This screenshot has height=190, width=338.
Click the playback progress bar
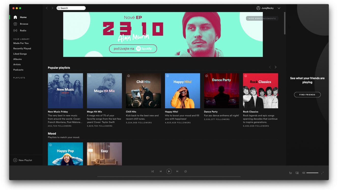click(x=169, y=177)
